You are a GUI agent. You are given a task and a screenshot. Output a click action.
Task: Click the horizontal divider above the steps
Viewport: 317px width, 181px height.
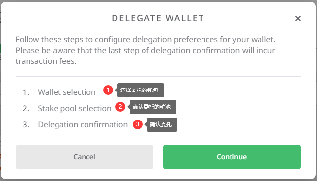(158, 76)
